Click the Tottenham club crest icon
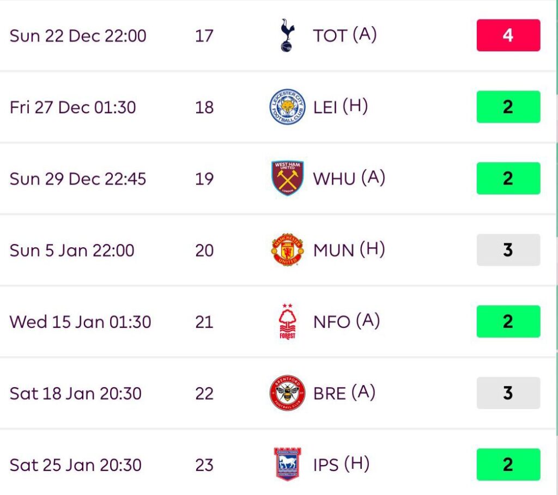This screenshot has width=558, height=495. 287,35
